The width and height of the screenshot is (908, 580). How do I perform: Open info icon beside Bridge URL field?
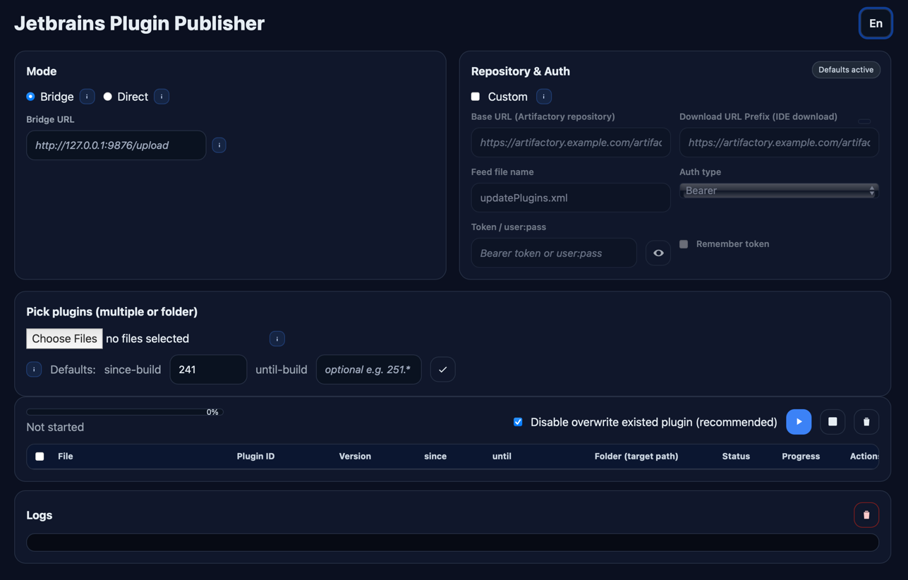click(219, 145)
